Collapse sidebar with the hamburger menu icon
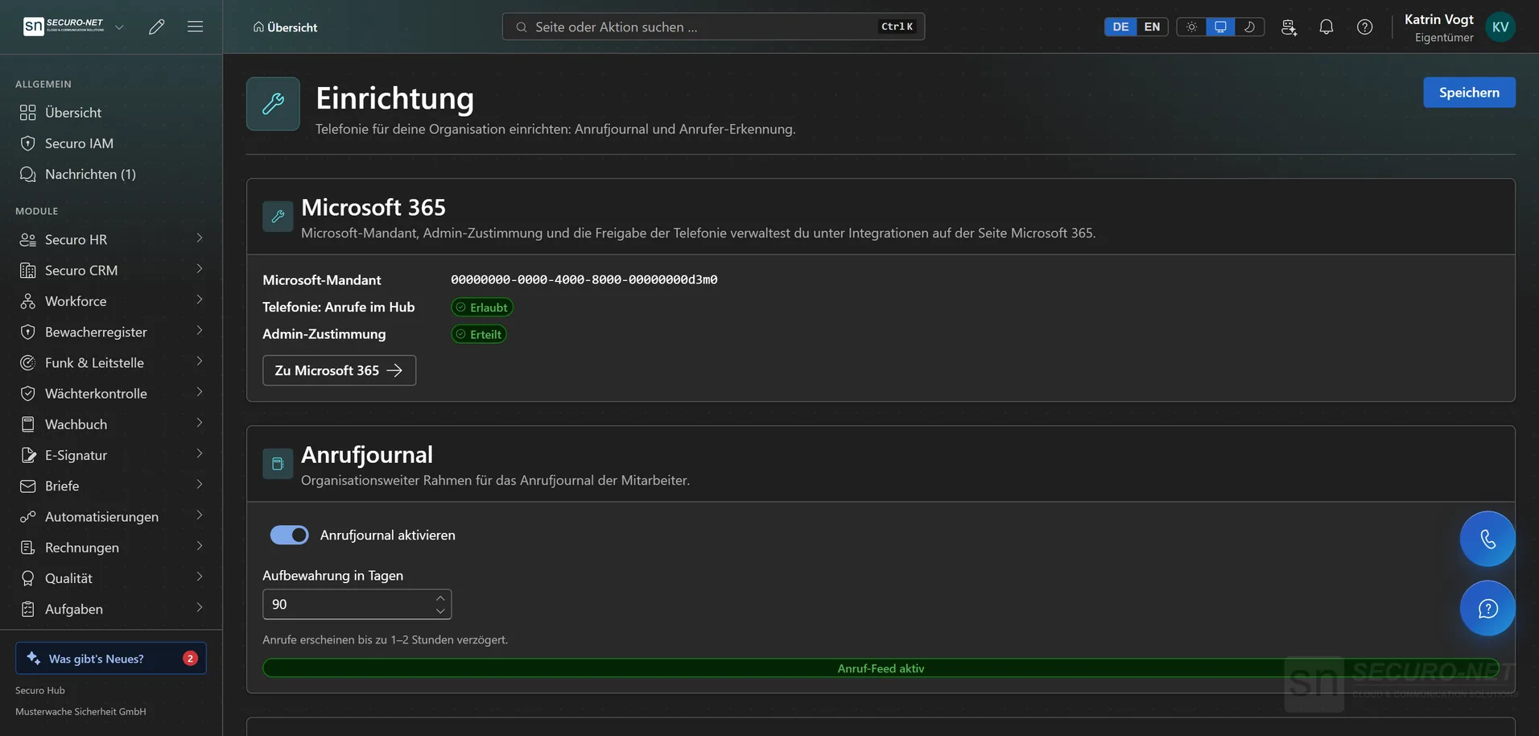The height and width of the screenshot is (736, 1539). [x=195, y=27]
